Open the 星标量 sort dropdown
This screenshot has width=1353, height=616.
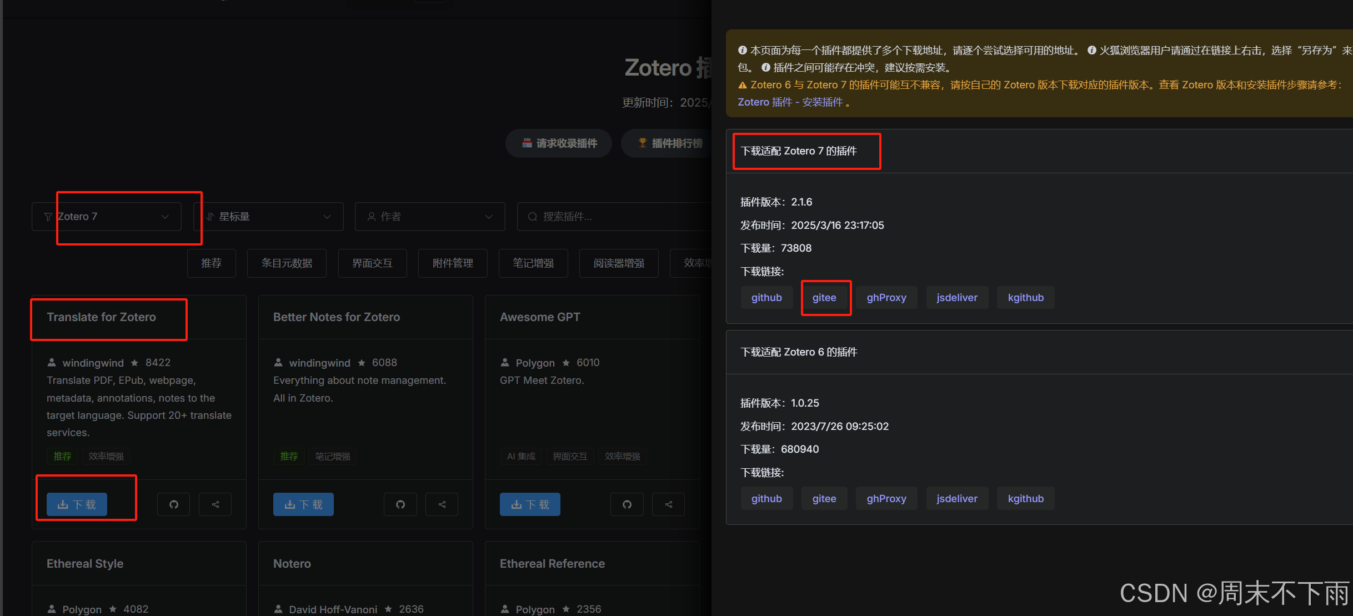tap(269, 217)
